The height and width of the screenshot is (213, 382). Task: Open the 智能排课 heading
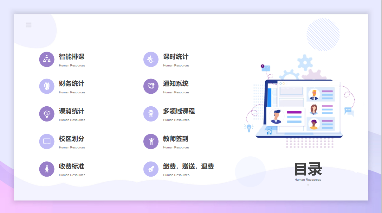[x=72, y=57]
